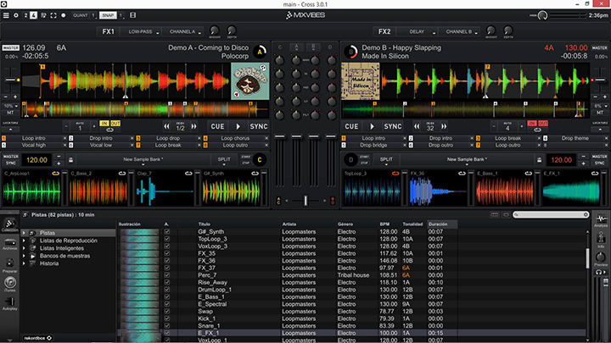Toggle fullscreen mode icon
The image size is (611, 343).
tap(53, 15)
